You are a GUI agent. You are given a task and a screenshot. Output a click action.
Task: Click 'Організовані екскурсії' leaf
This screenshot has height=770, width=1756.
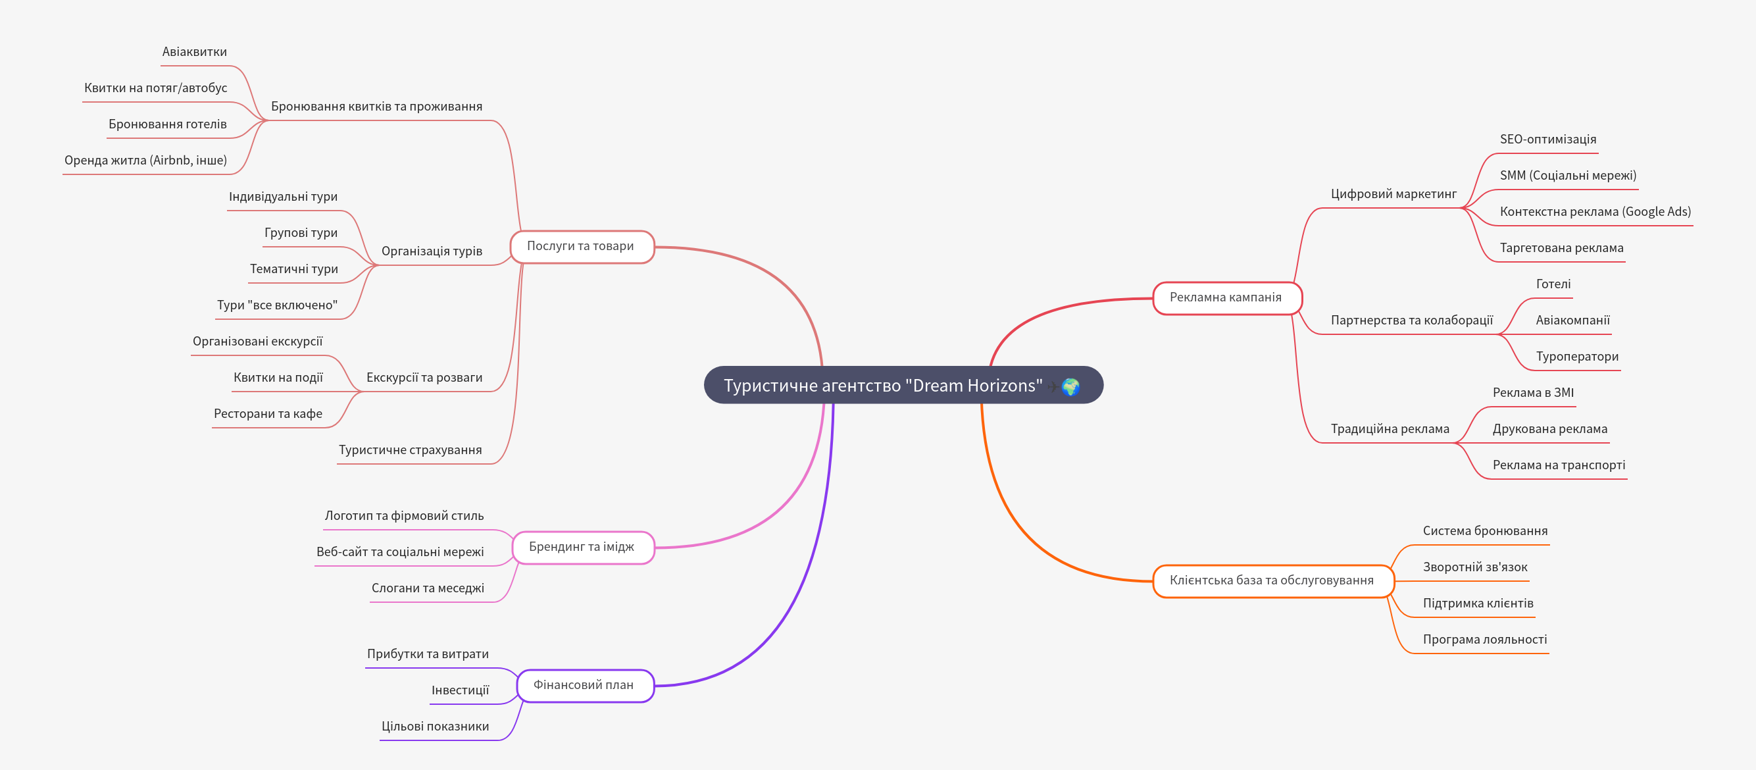[258, 341]
